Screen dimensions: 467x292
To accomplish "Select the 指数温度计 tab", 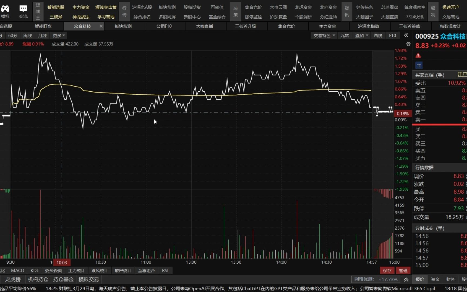I will point(450,26).
